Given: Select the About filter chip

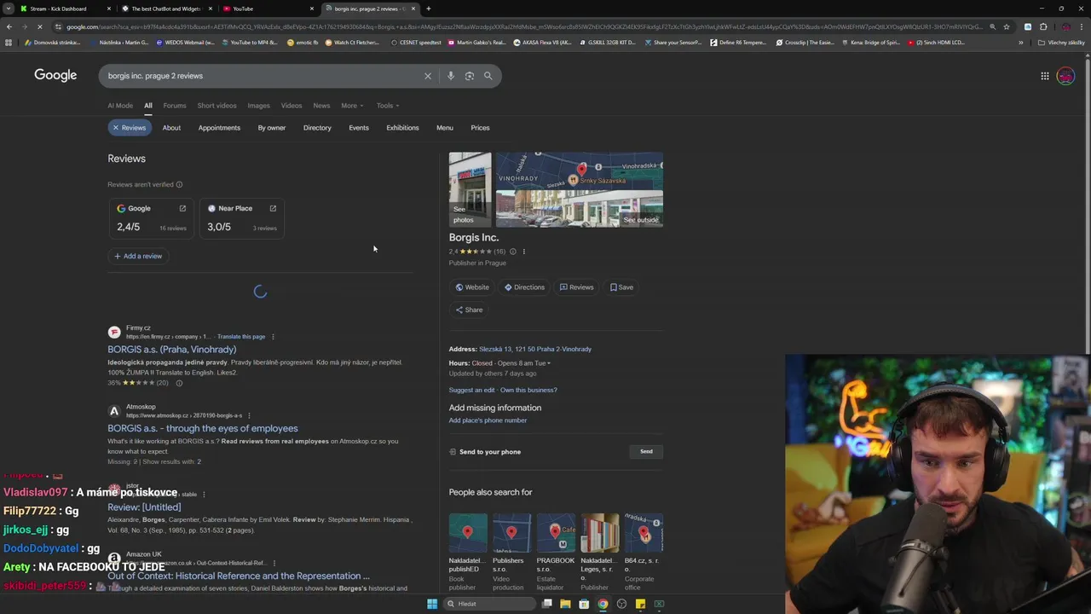Looking at the screenshot, I should pos(171,128).
